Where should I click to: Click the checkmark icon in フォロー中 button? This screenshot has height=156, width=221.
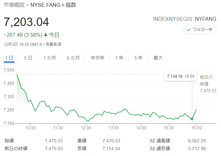[188, 30]
